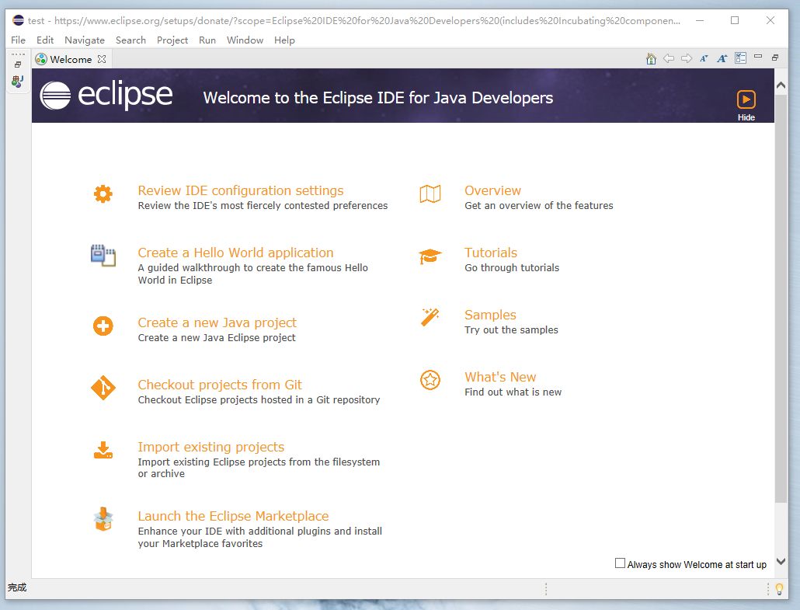Click the Customize Page icon
This screenshot has width=800, height=610.
[x=740, y=58]
